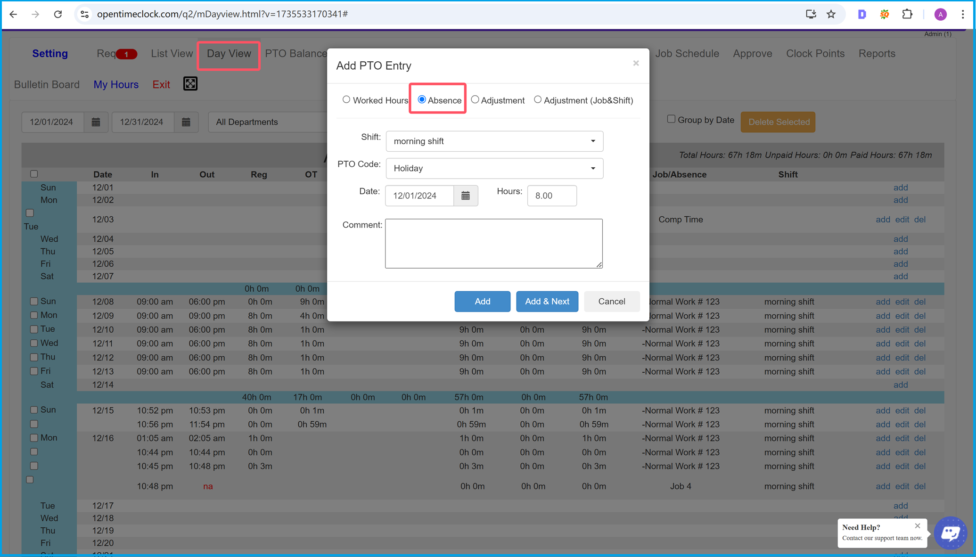The height and width of the screenshot is (557, 976).
Task: Click the Add button to submit entry
Action: point(483,301)
